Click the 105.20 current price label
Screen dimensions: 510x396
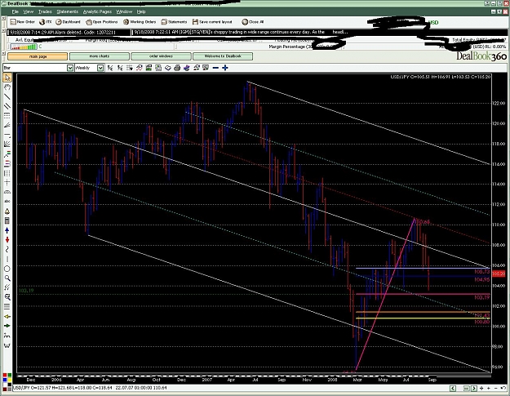coord(499,274)
